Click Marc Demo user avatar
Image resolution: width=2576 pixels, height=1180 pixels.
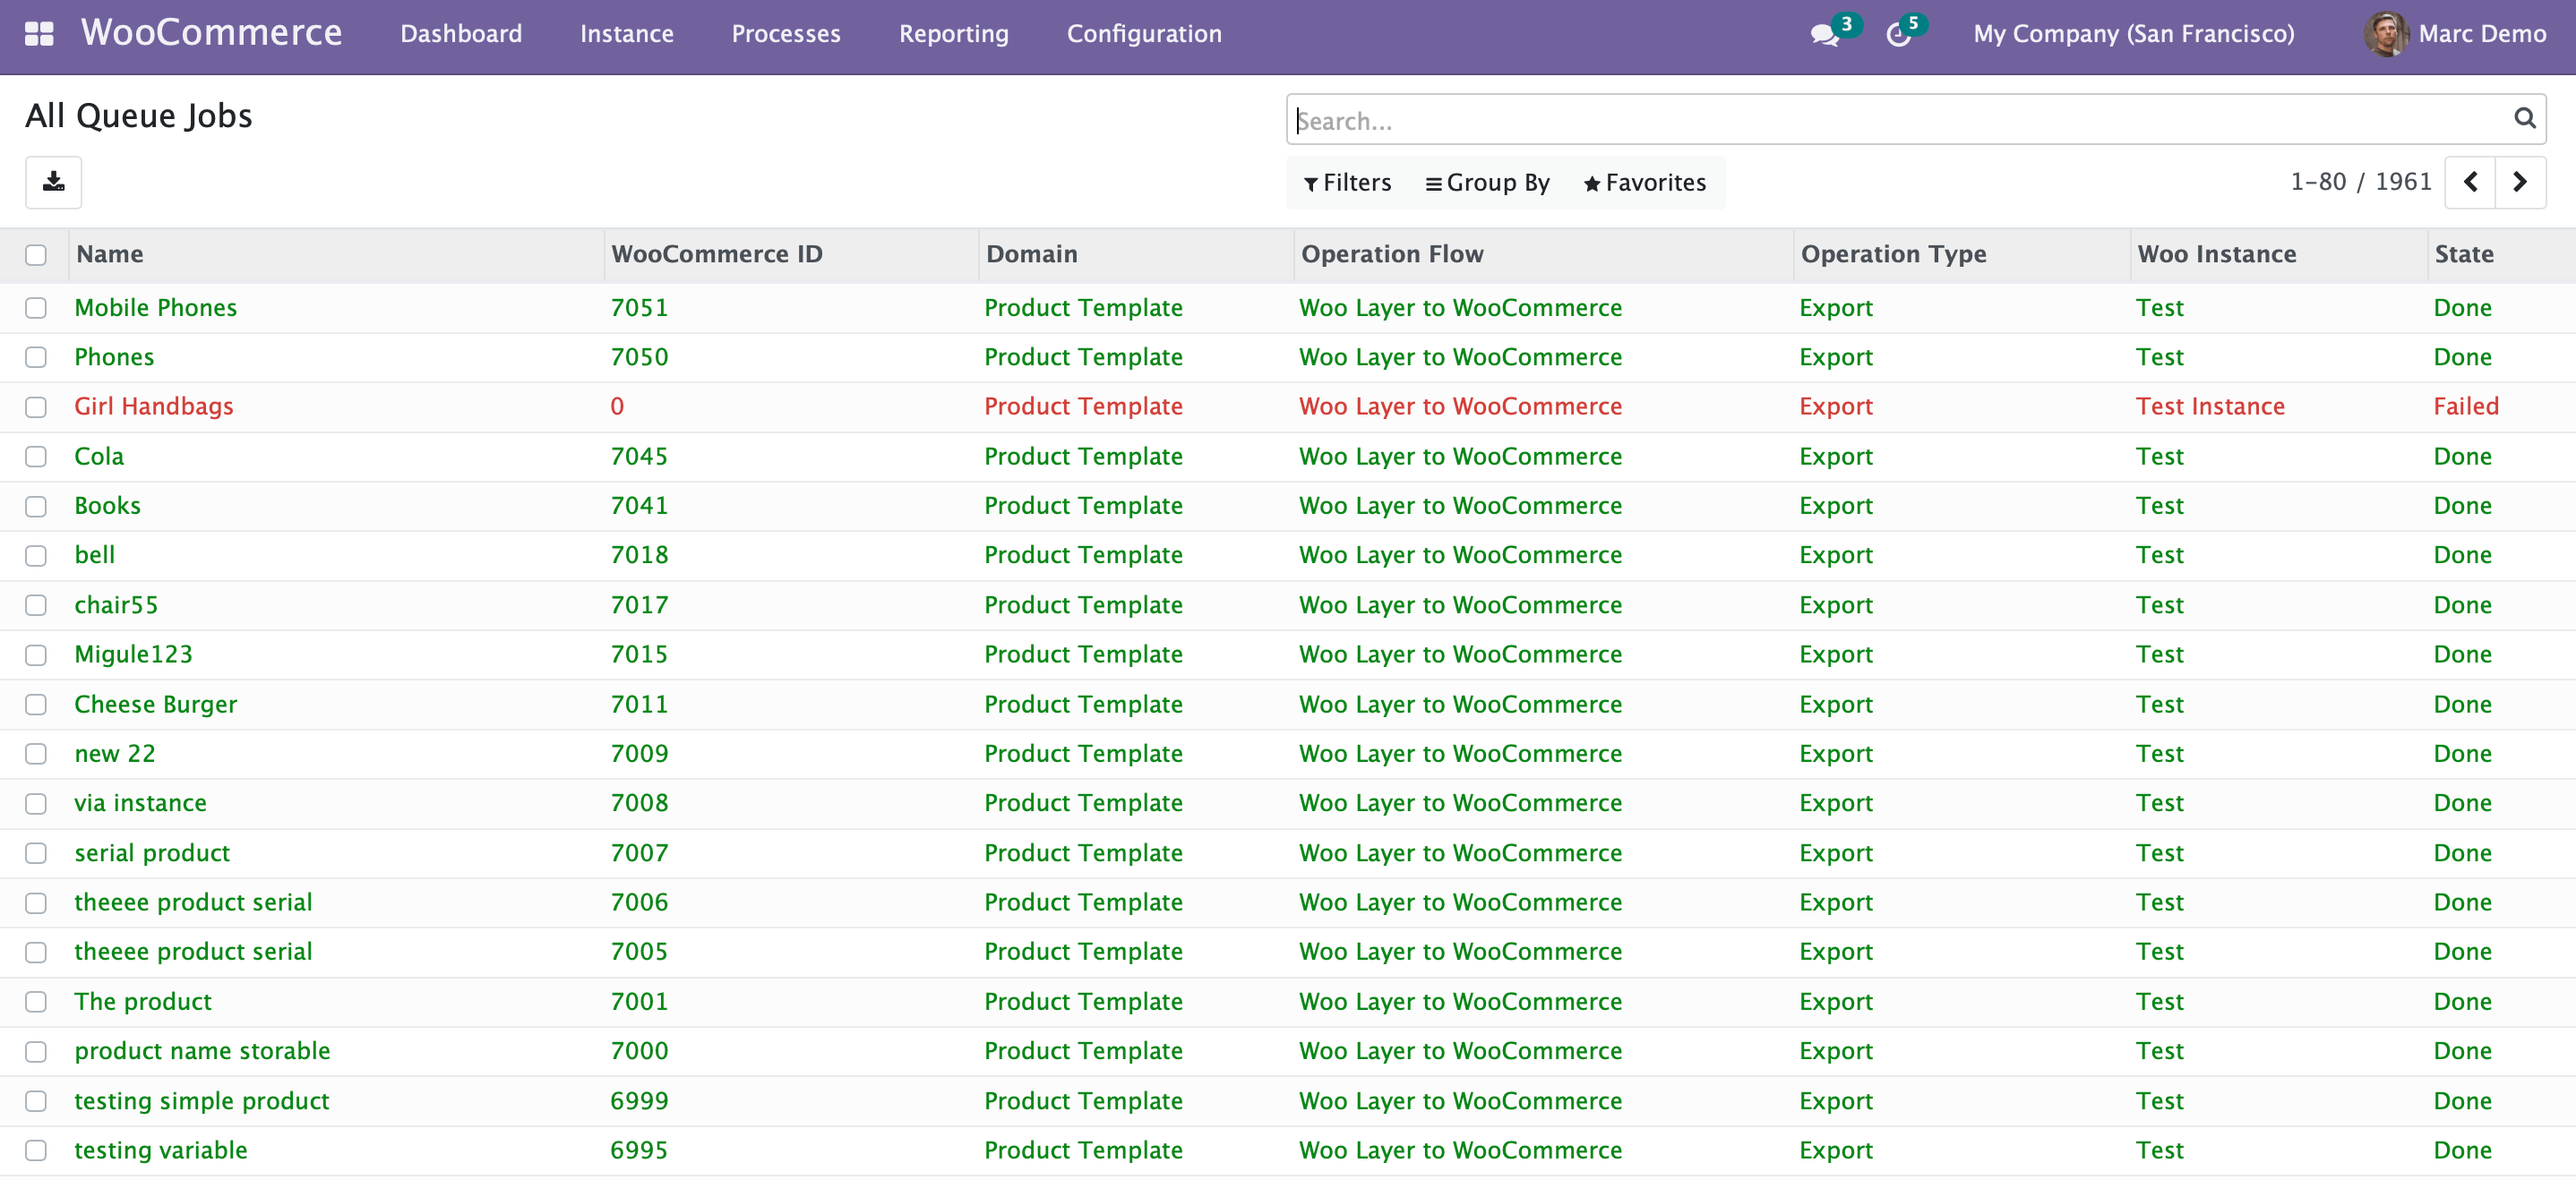click(x=2386, y=34)
